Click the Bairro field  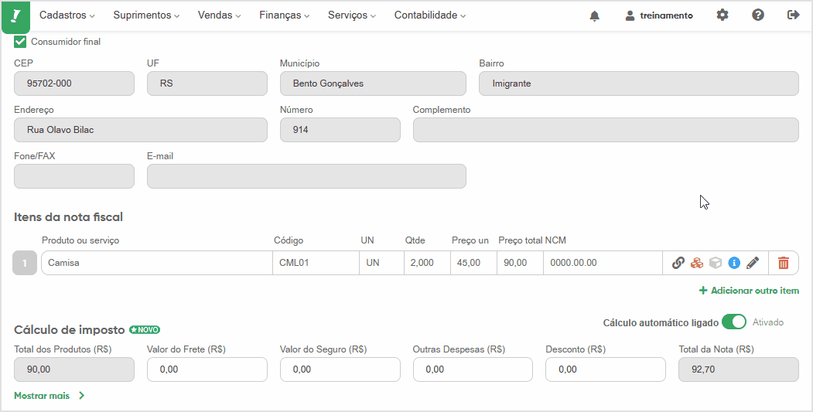(x=639, y=83)
